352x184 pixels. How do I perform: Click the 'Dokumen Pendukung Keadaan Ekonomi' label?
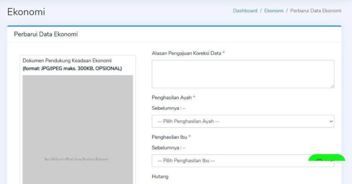[x=67, y=60]
